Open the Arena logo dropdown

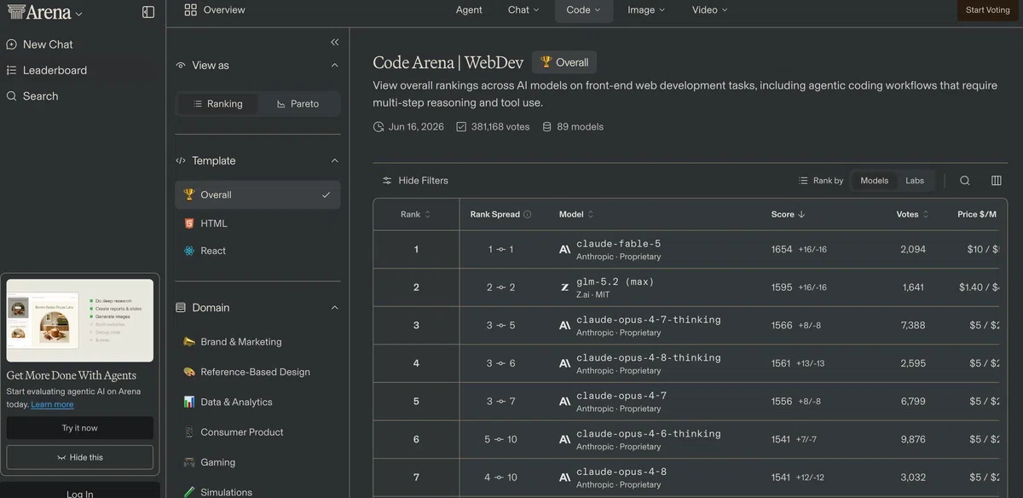pyautogui.click(x=45, y=13)
